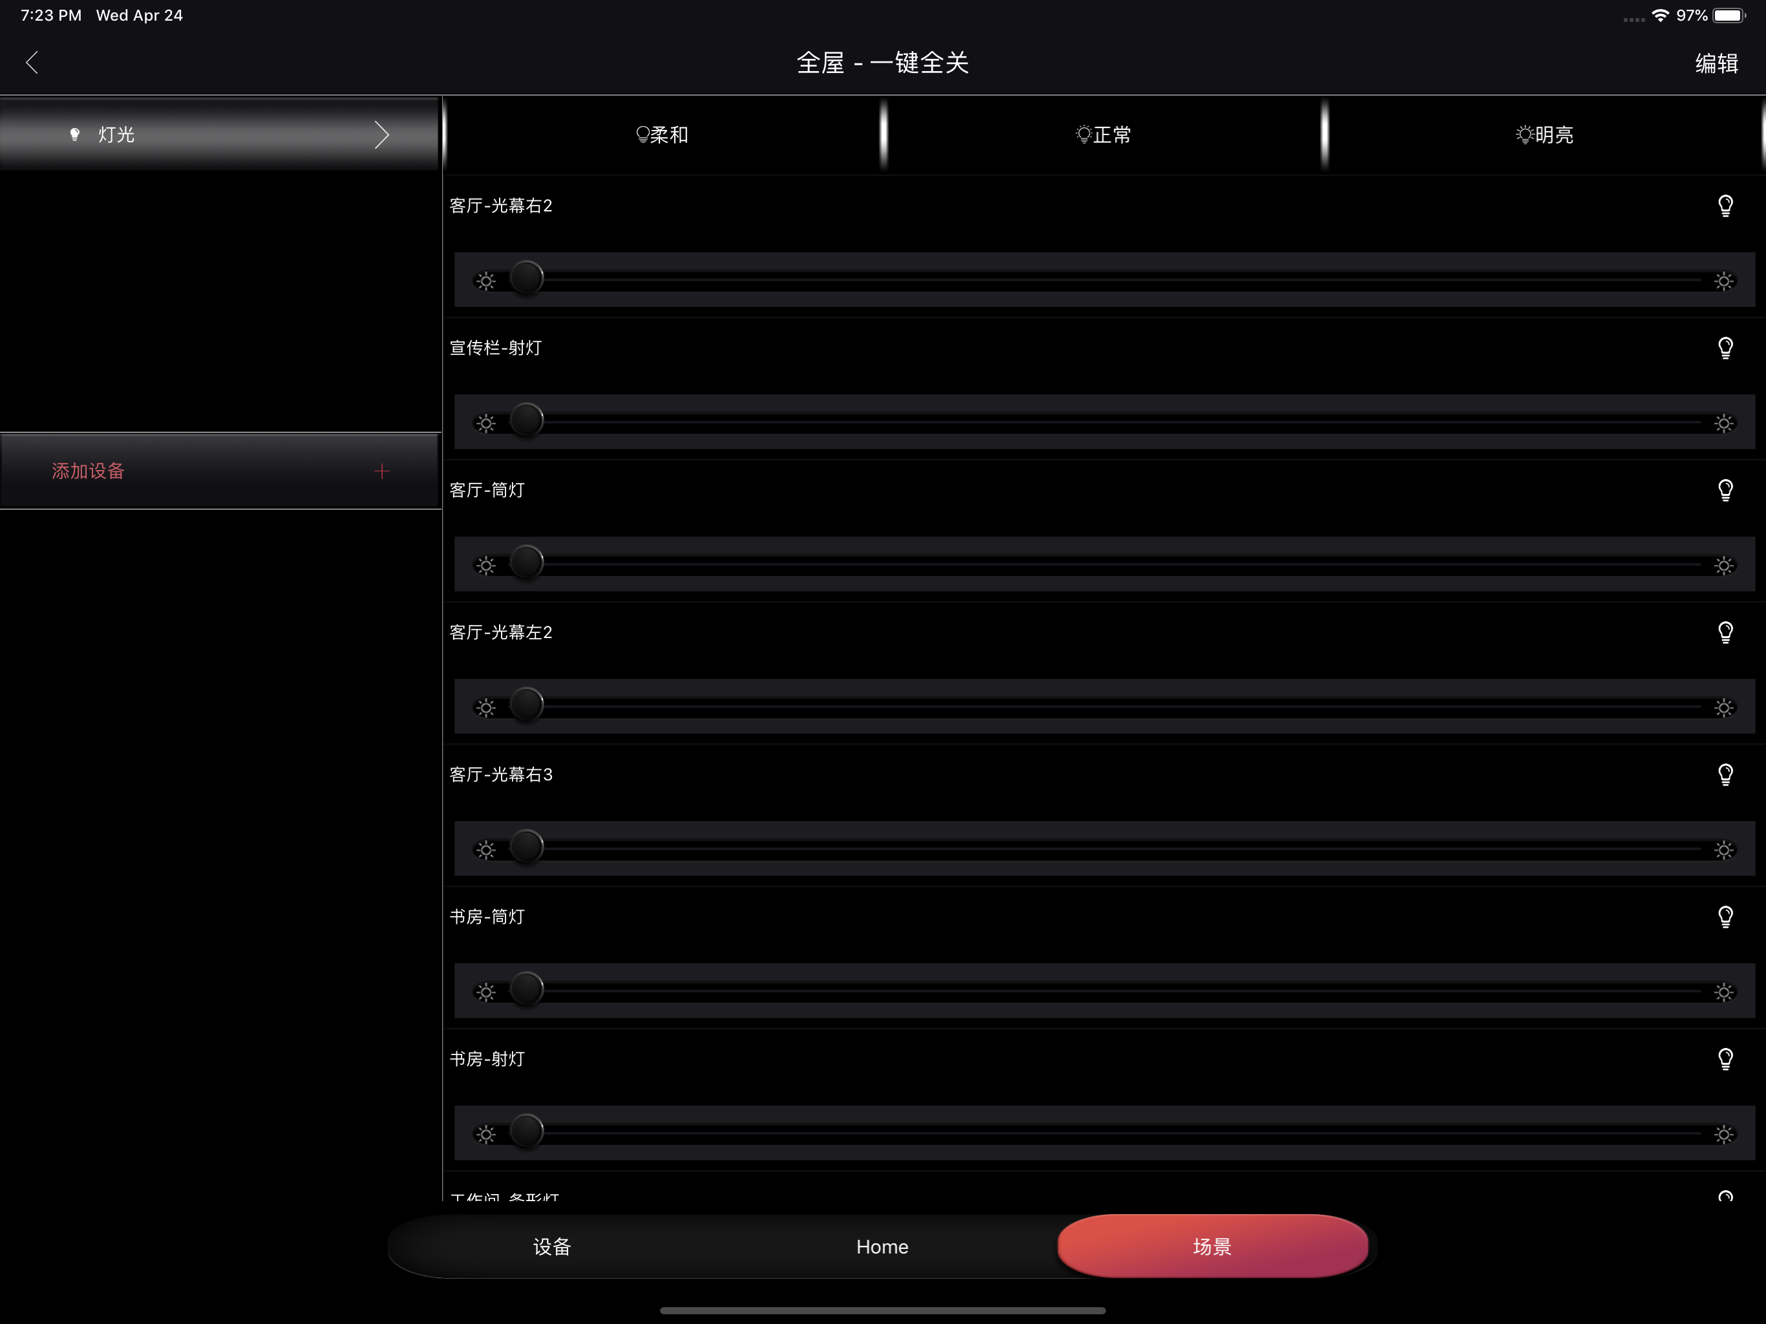Switch to the Home tab
The image size is (1766, 1324).
882,1246
